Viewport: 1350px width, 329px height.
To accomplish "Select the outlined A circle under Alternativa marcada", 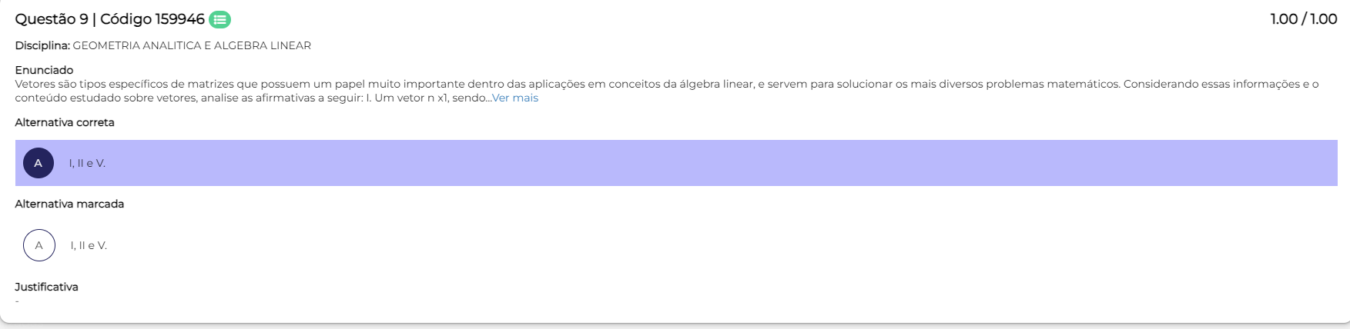I will coord(39,245).
